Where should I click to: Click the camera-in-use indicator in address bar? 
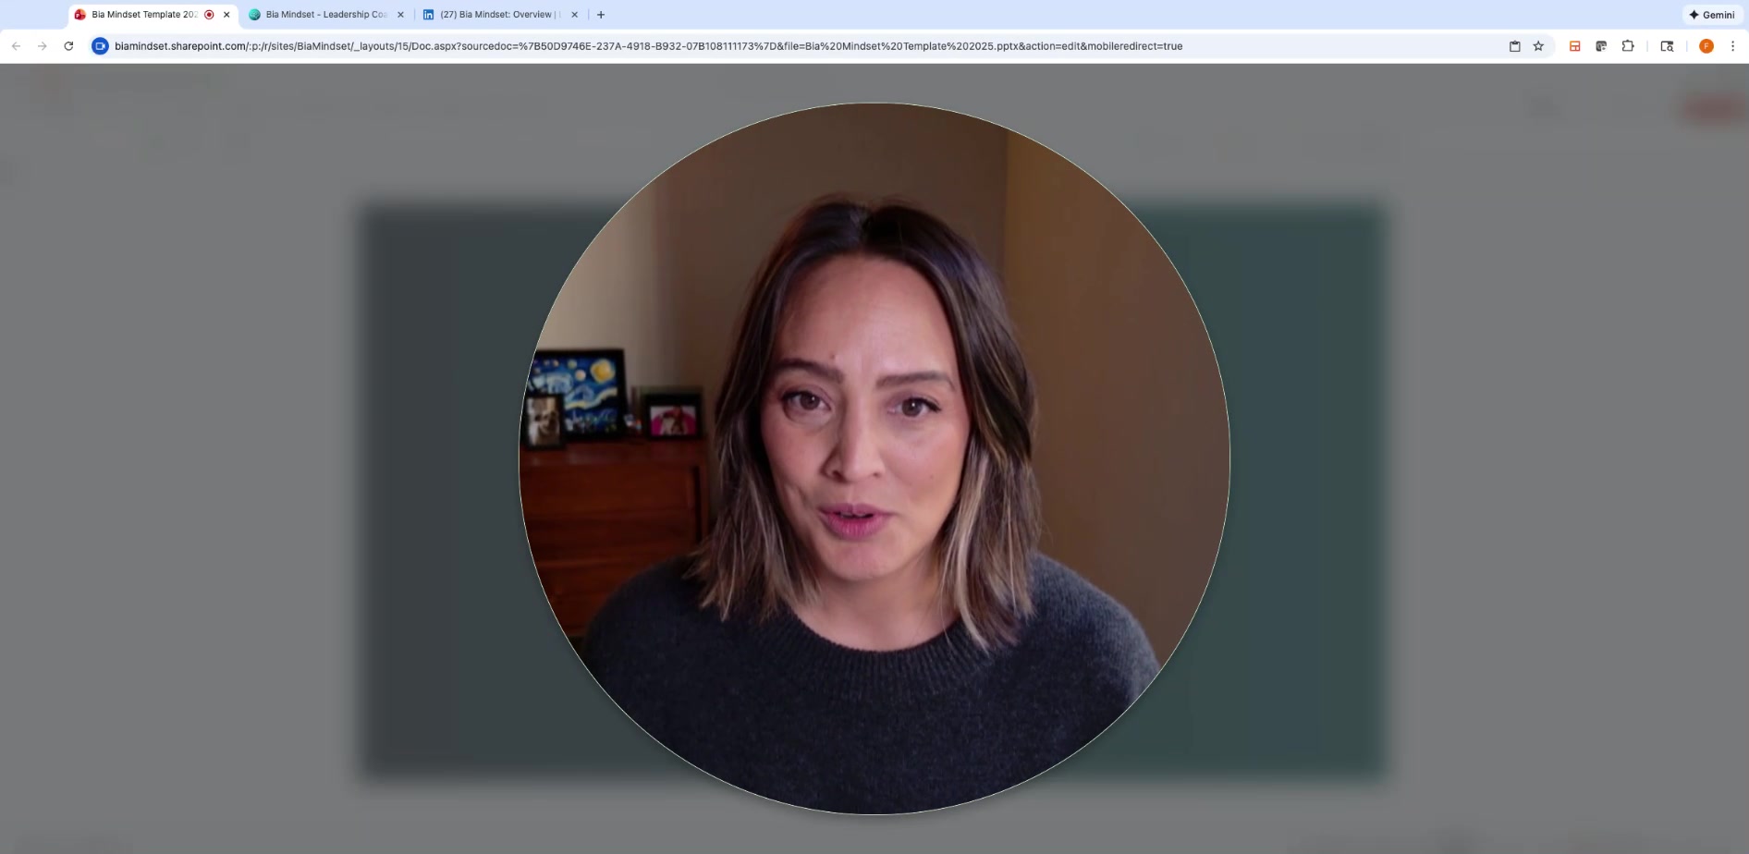click(100, 46)
